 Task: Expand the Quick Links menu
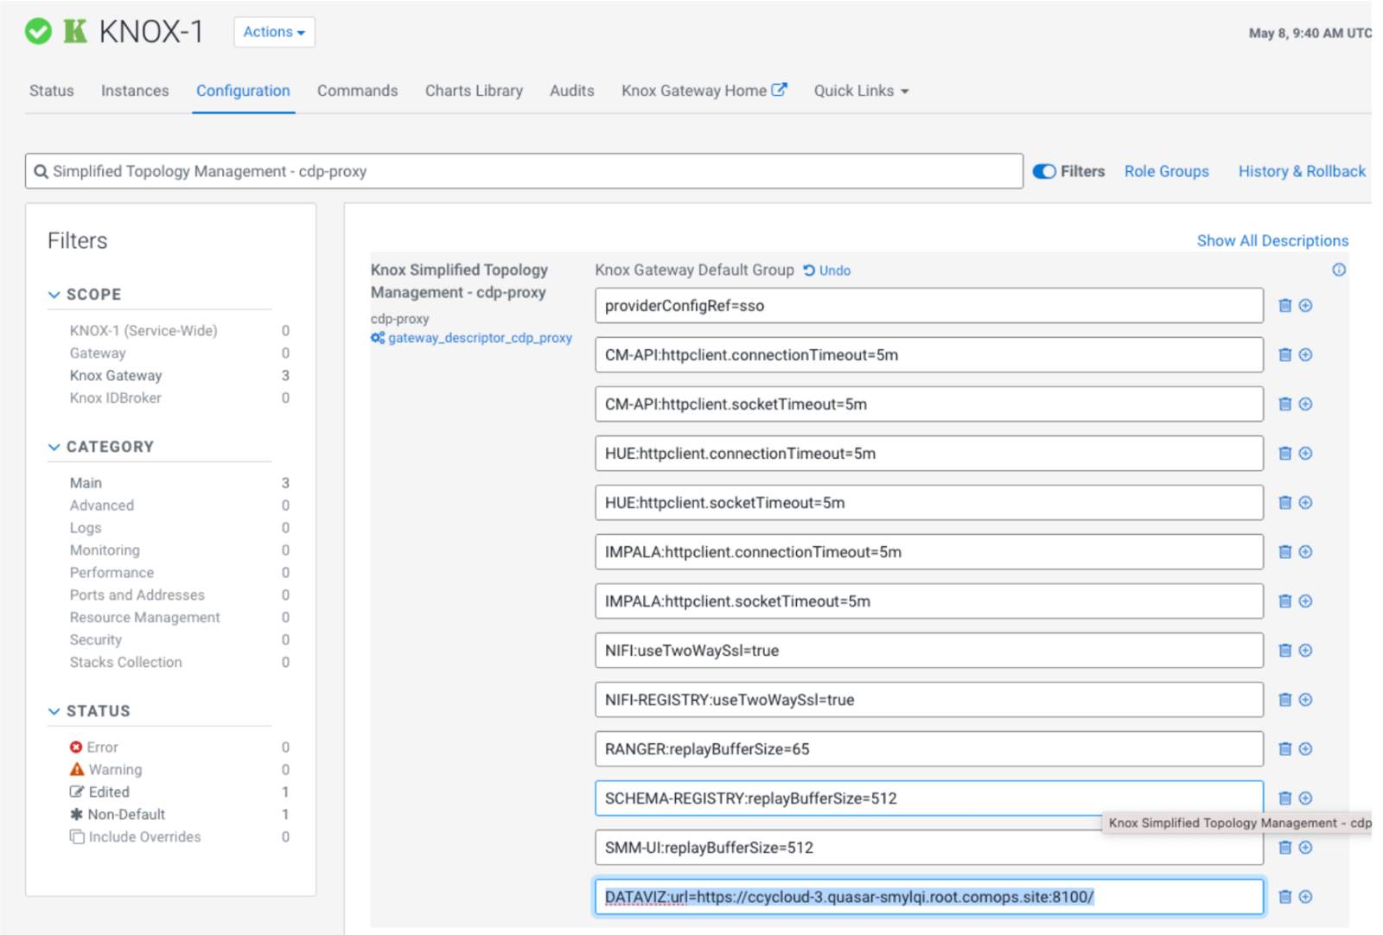coord(860,91)
